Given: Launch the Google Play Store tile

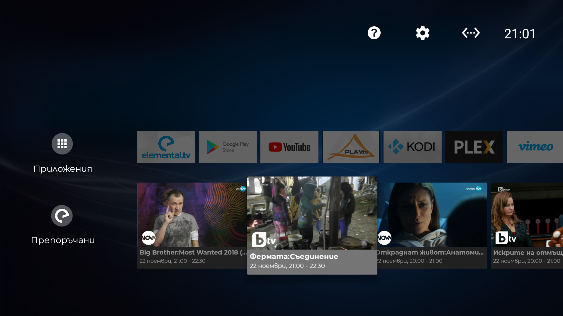Looking at the screenshot, I should pos(228,147).
